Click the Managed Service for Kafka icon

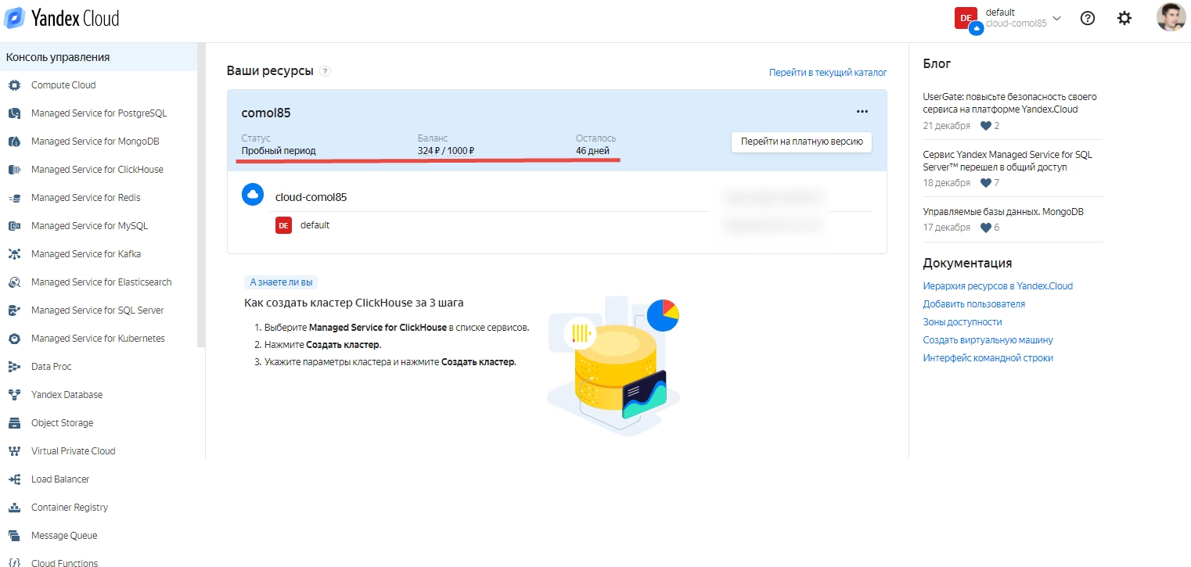14,254
